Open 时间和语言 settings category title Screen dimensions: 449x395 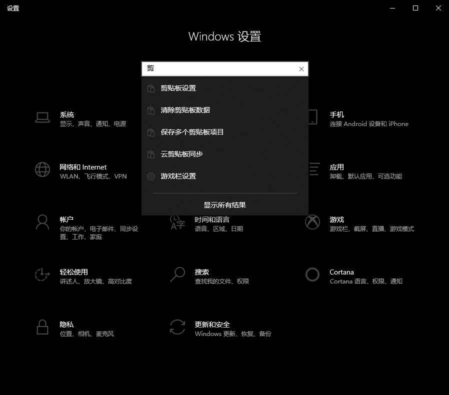point(212,219)
